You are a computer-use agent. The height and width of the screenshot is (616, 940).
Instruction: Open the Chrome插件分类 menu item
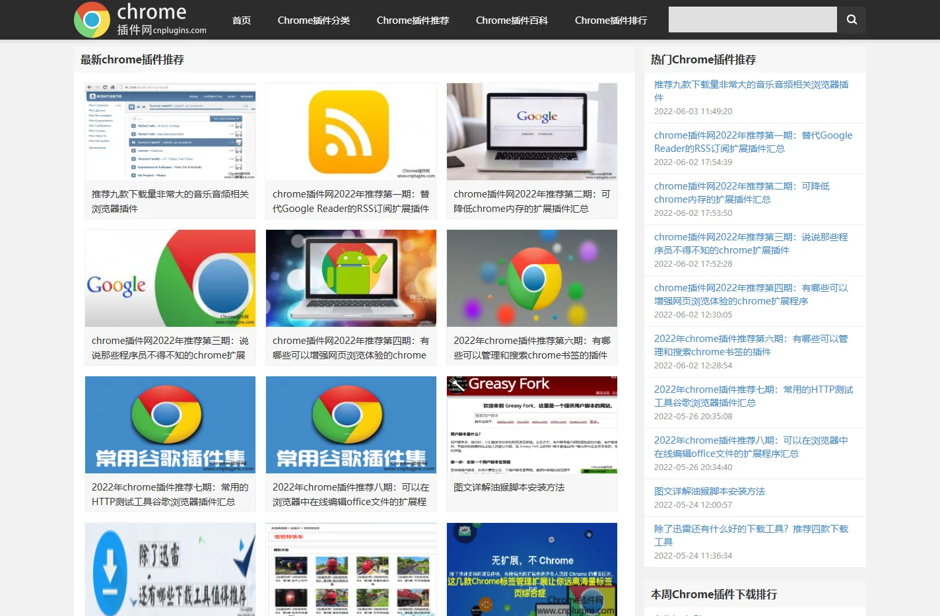coord(314,20)
